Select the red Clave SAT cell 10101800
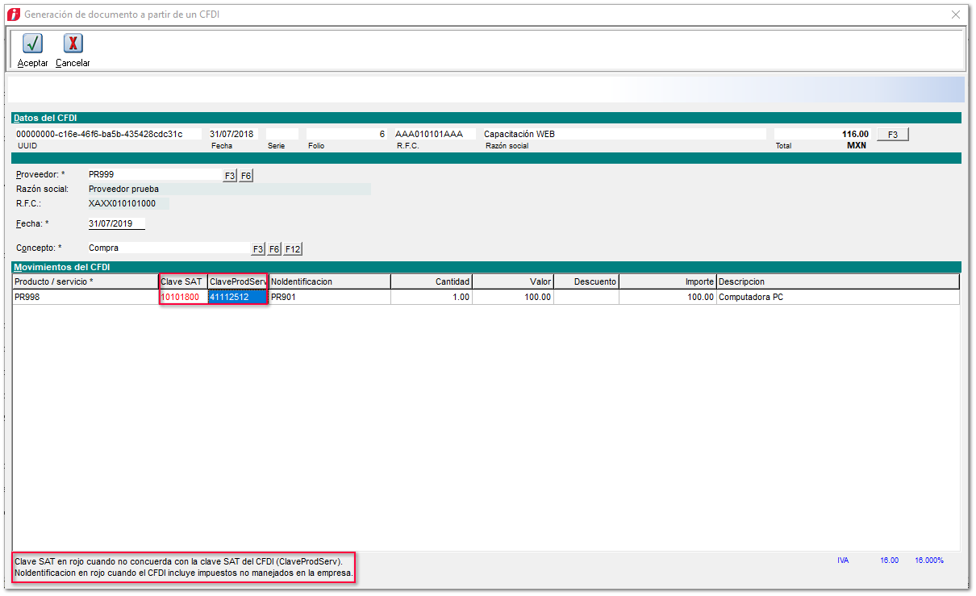This screenshot has height=596, width=976. click(x=183, y=297)
